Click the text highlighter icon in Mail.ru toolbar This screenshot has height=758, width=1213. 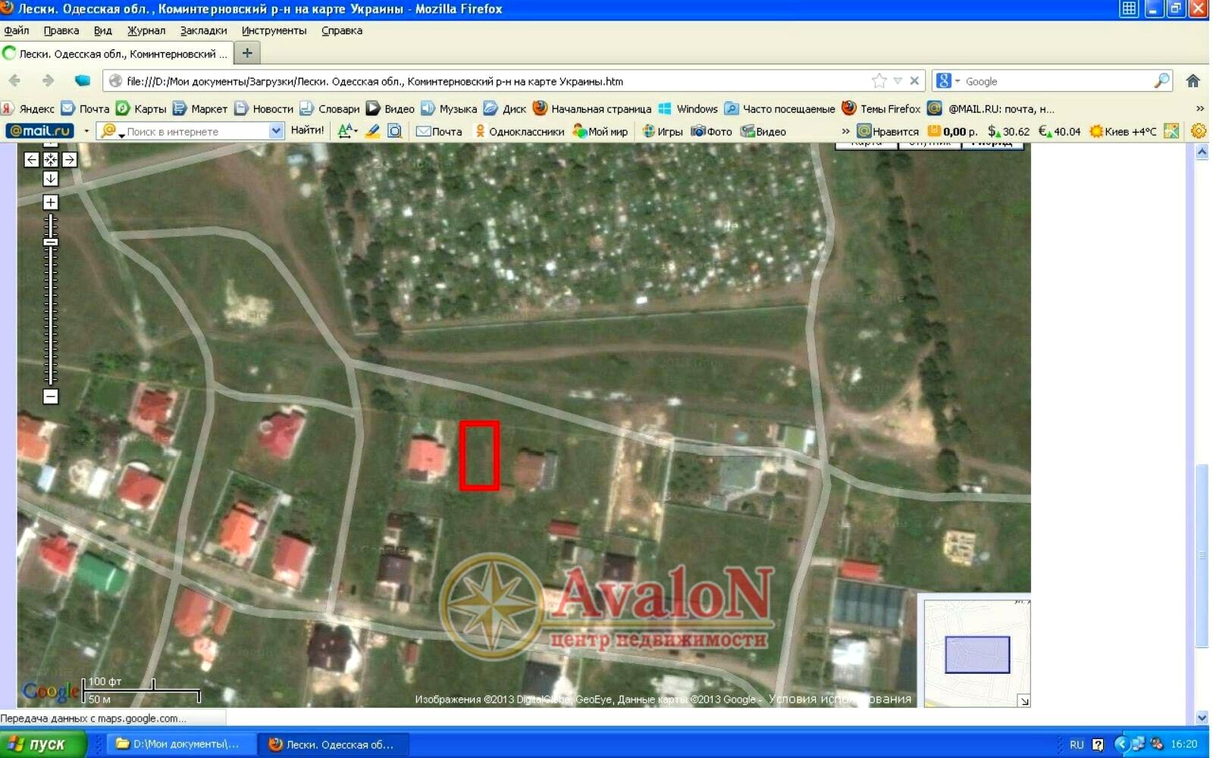click(x=372, y=131)
